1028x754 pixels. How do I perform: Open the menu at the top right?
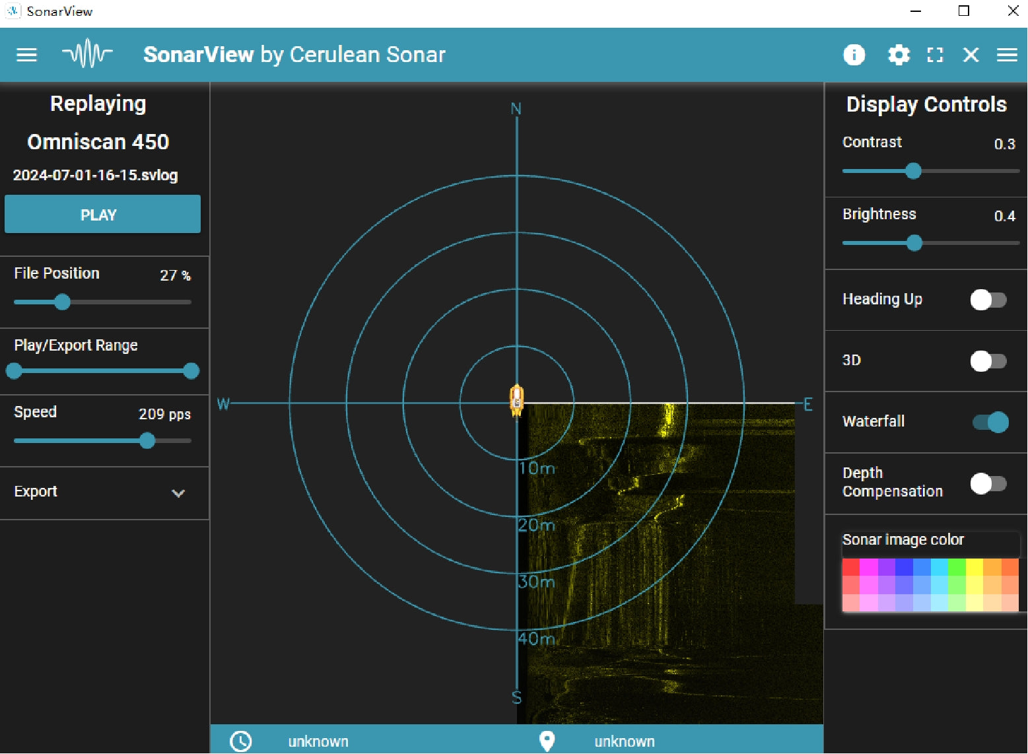point(1006,55)
